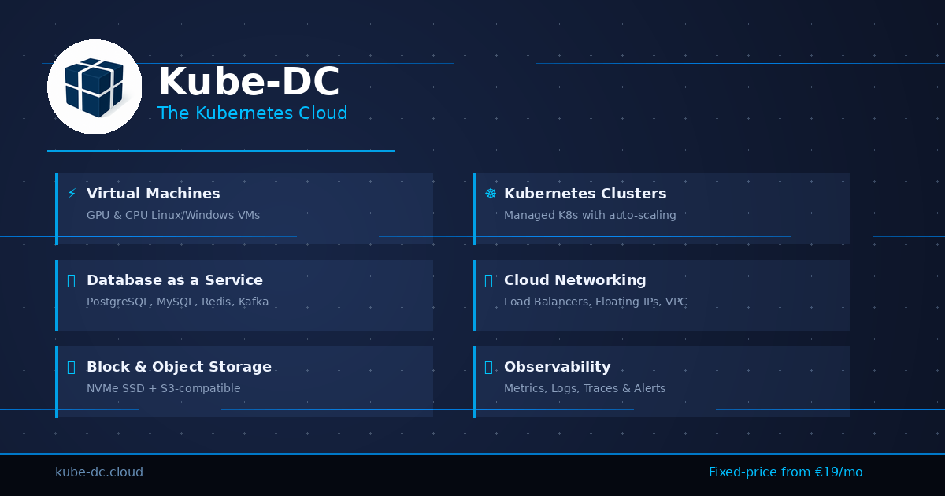Click the icon beside Observability

[488, 367]
